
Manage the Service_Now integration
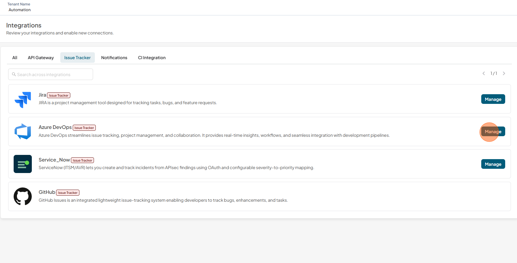coord(493,164)
